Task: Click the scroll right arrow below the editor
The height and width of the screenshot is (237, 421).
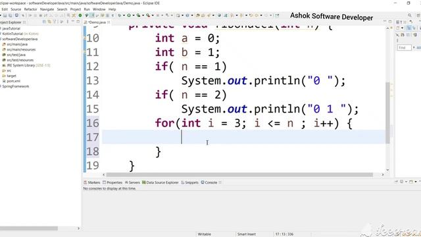Action: tap(383, 174)
